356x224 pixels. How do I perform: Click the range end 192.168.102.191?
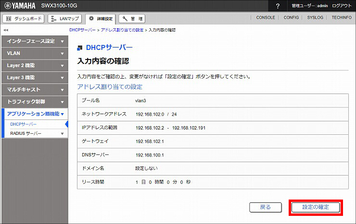(x=189, y=128)
